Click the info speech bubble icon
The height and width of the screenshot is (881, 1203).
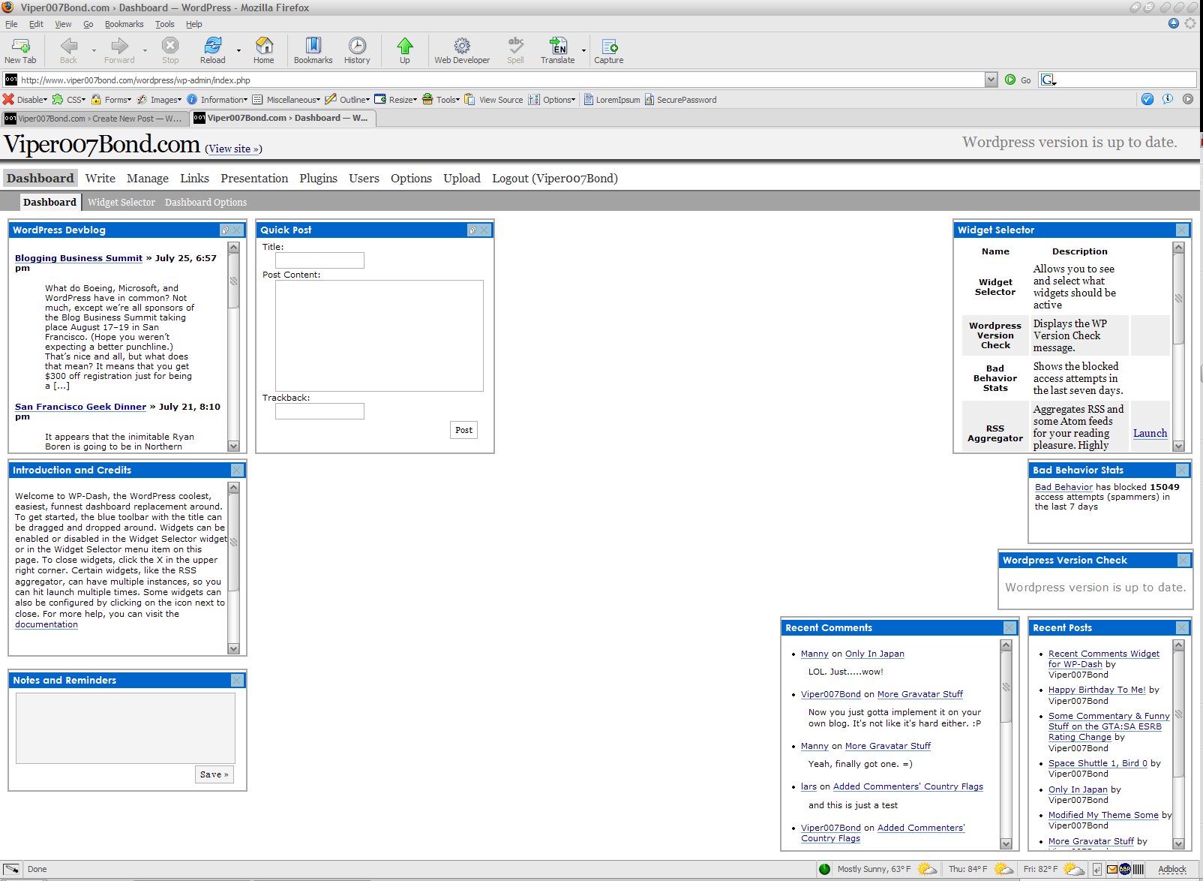click(1168, 99)
